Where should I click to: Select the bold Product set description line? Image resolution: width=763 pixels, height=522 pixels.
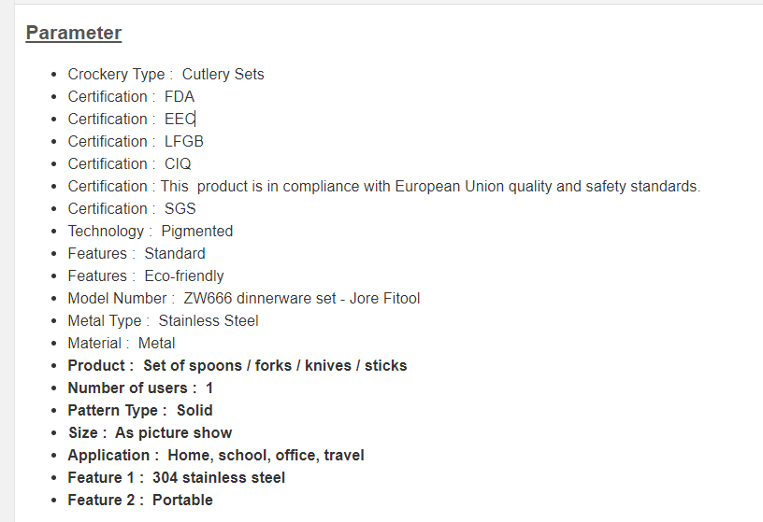[237, 365]
